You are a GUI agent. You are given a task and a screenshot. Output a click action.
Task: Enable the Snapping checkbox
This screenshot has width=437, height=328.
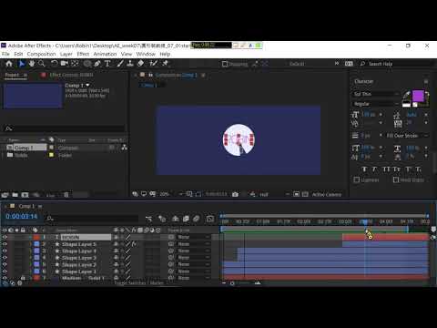(x=225, y=64)
